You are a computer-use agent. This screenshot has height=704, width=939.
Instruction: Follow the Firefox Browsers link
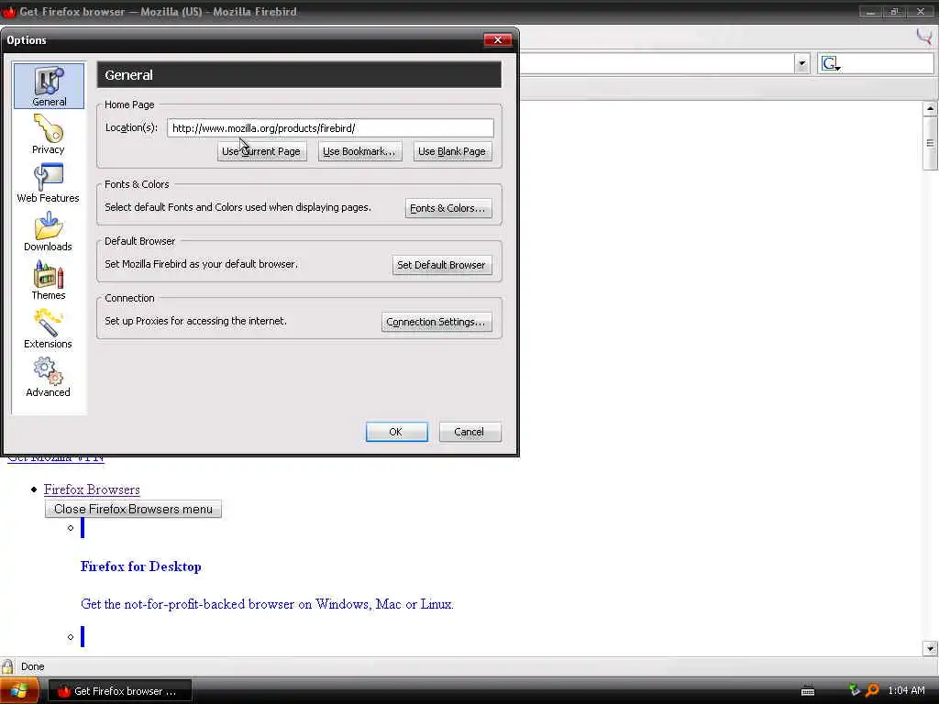pyautogui.click(x=92, y=489)
